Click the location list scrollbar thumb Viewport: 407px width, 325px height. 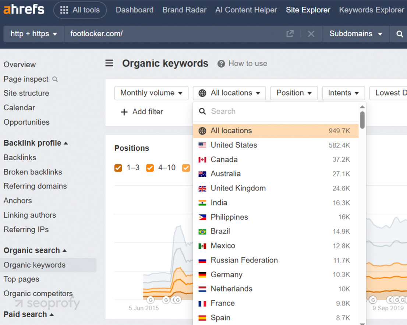click(362, 120)
